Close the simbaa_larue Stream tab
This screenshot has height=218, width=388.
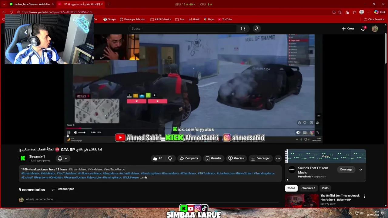click(53, 4)
